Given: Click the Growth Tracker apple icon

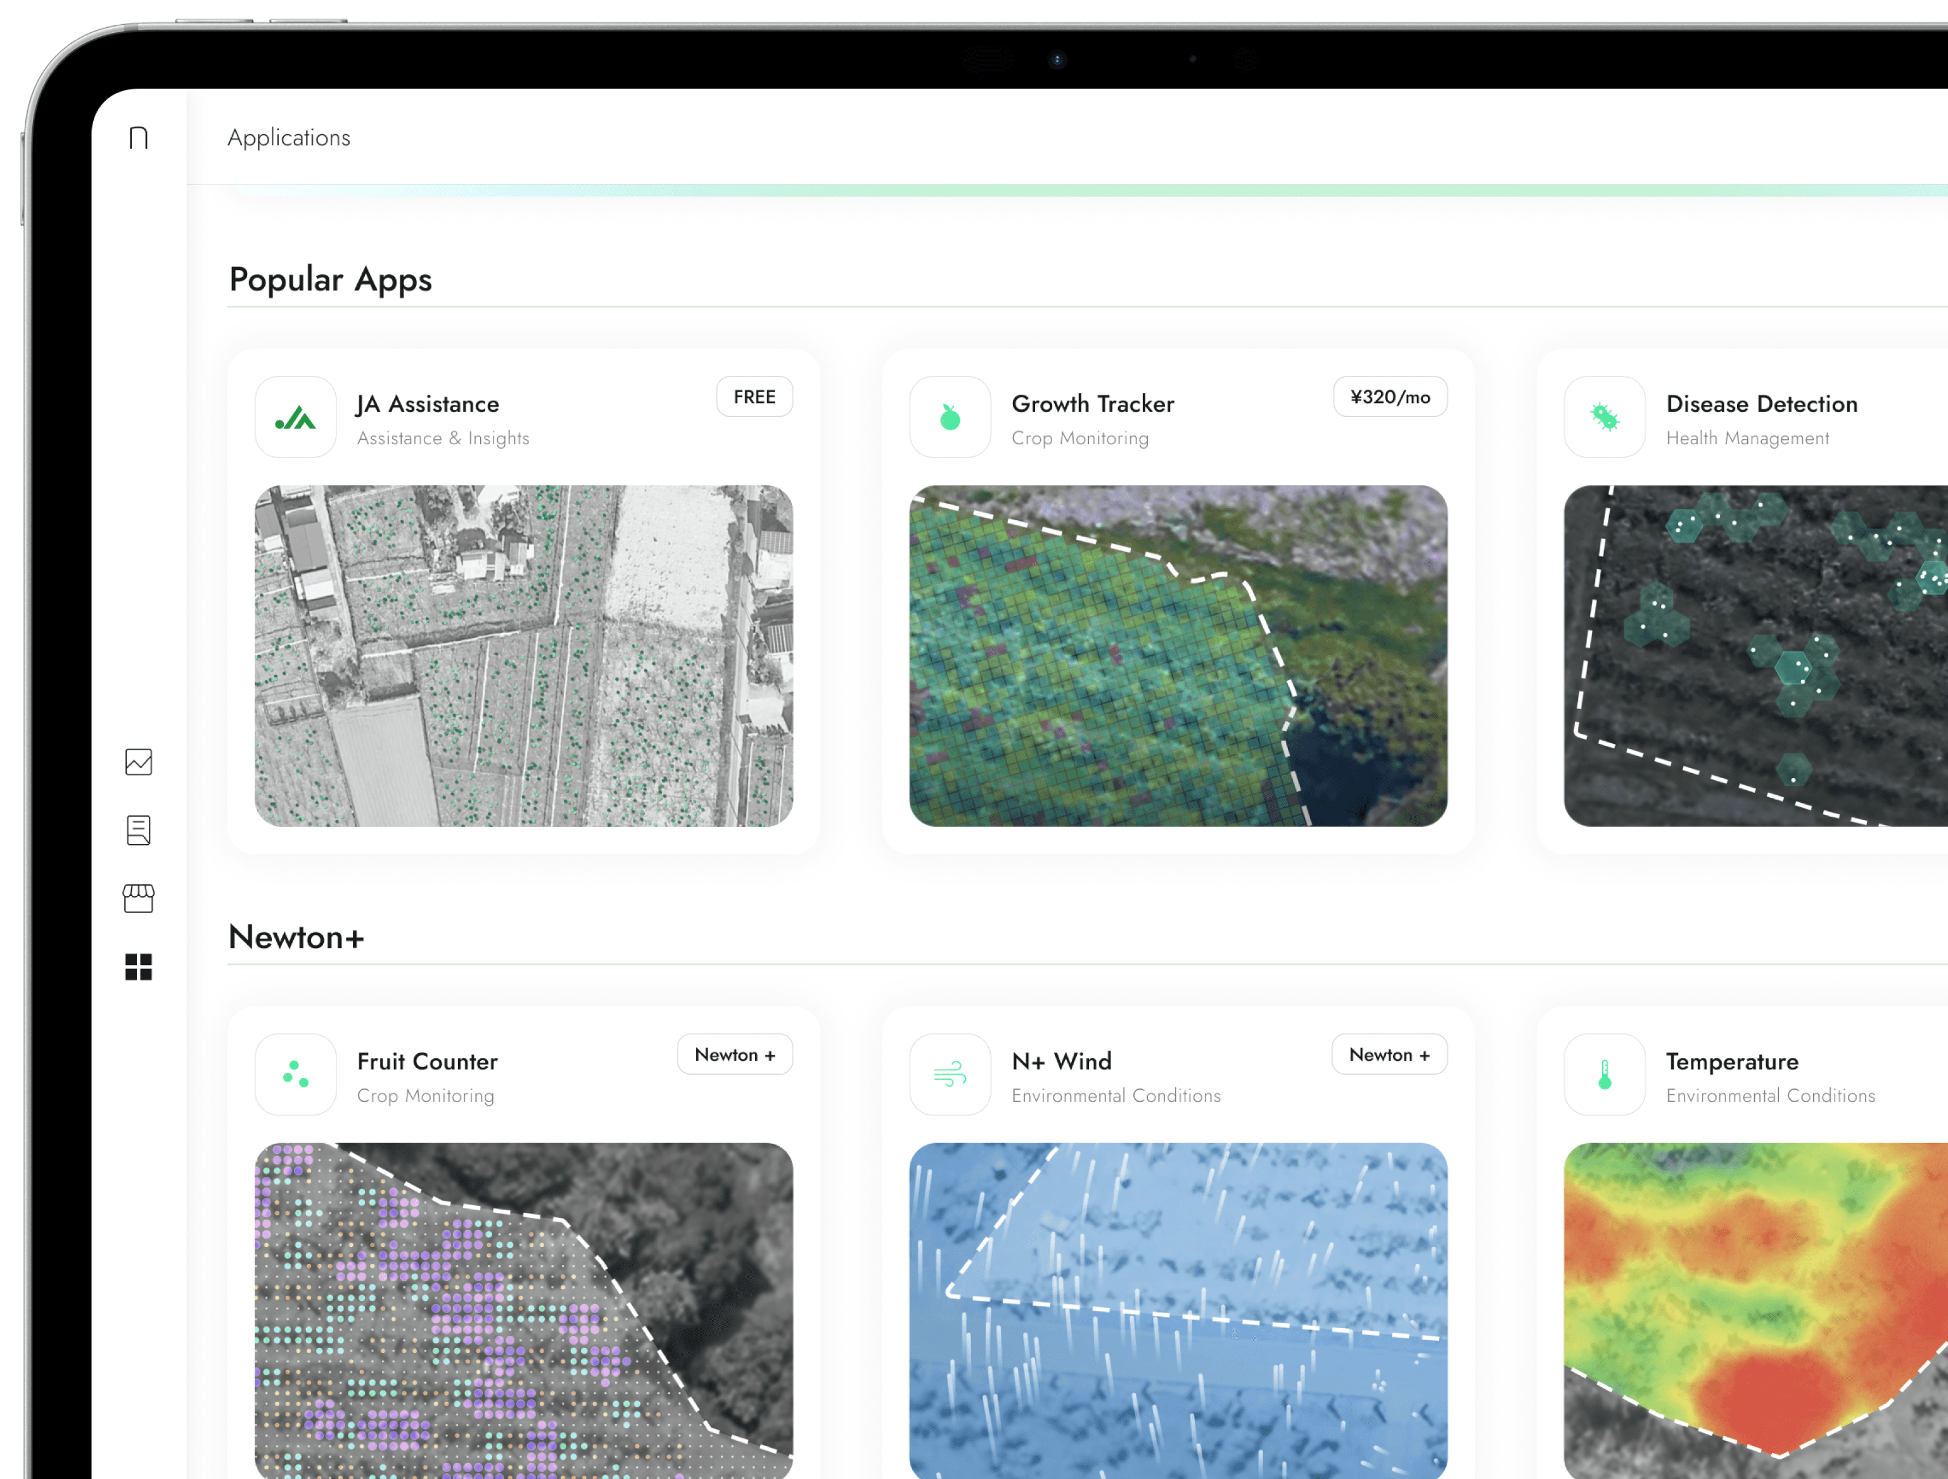Looking at the screenshot, I should click(x=950, y=417).
